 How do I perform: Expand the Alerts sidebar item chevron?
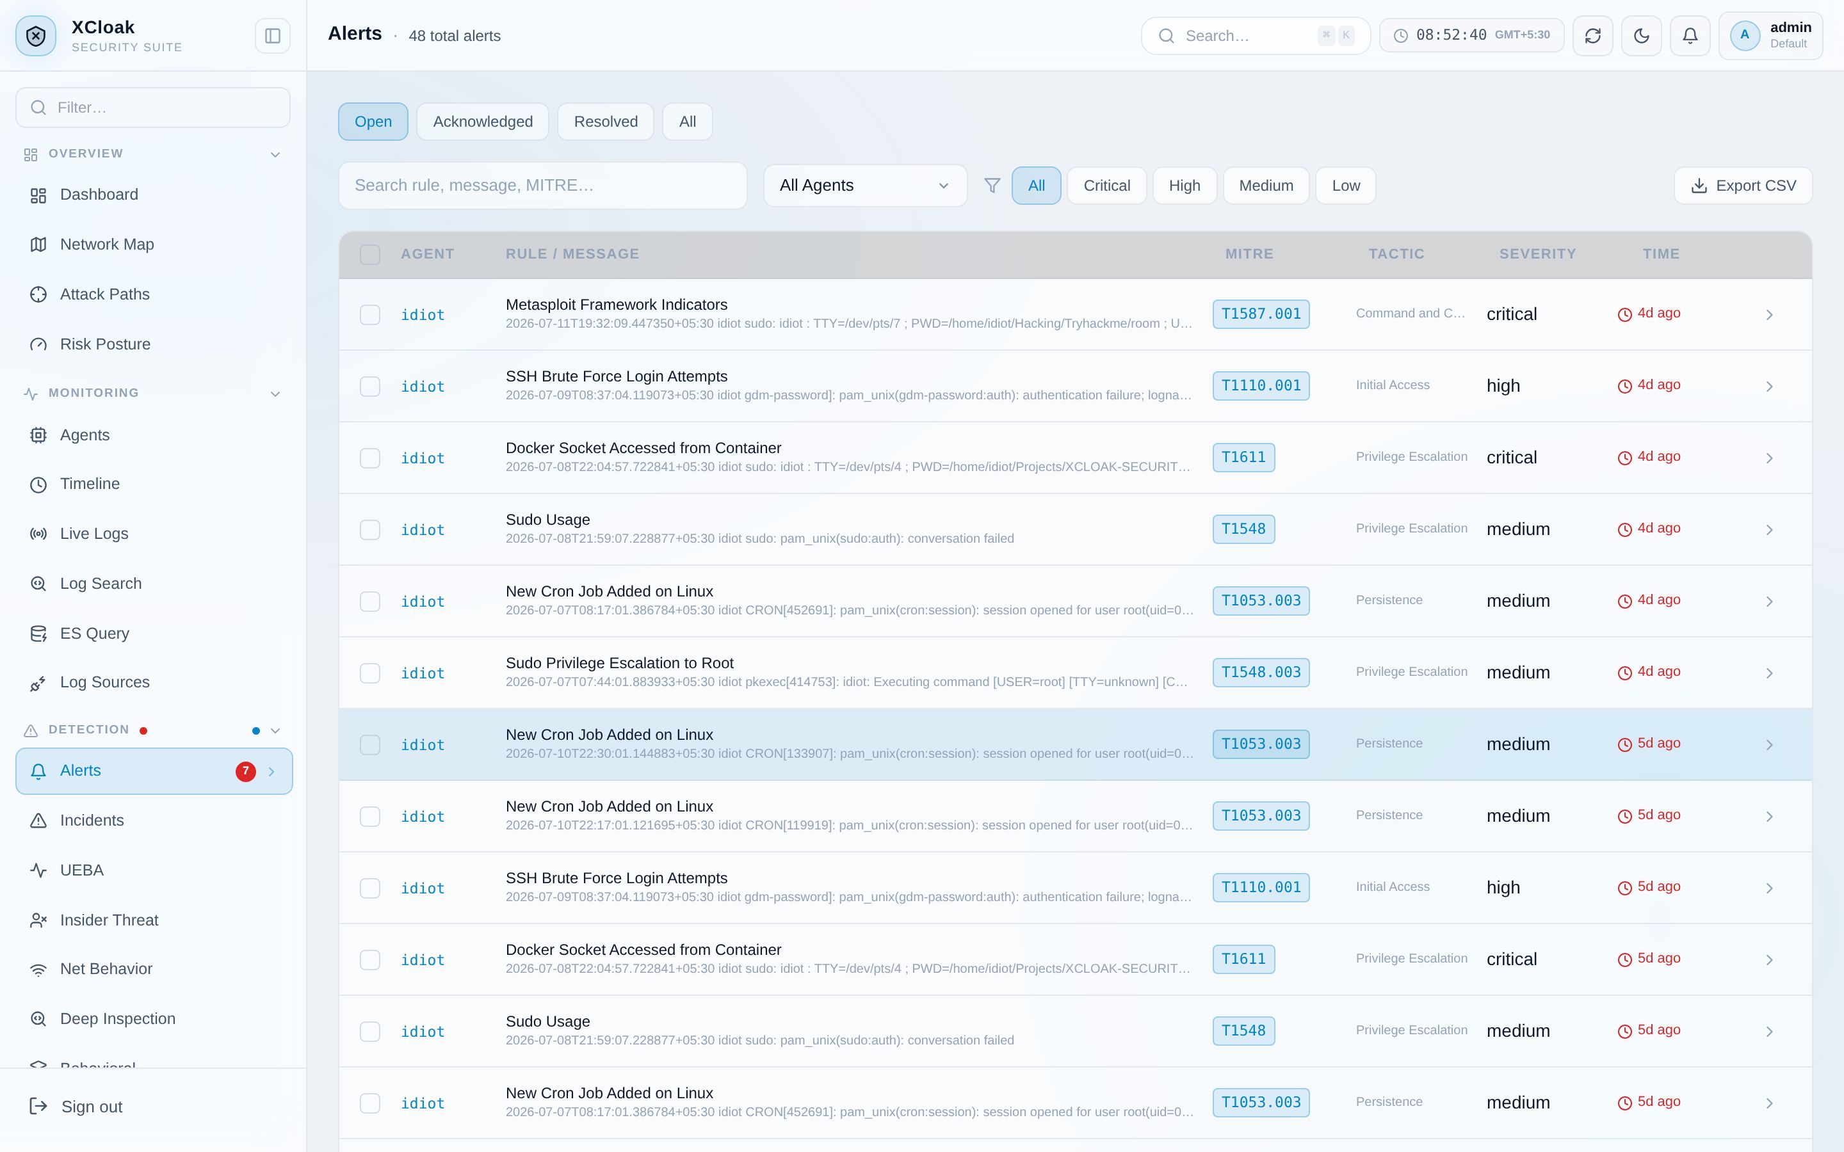point(271,772)
